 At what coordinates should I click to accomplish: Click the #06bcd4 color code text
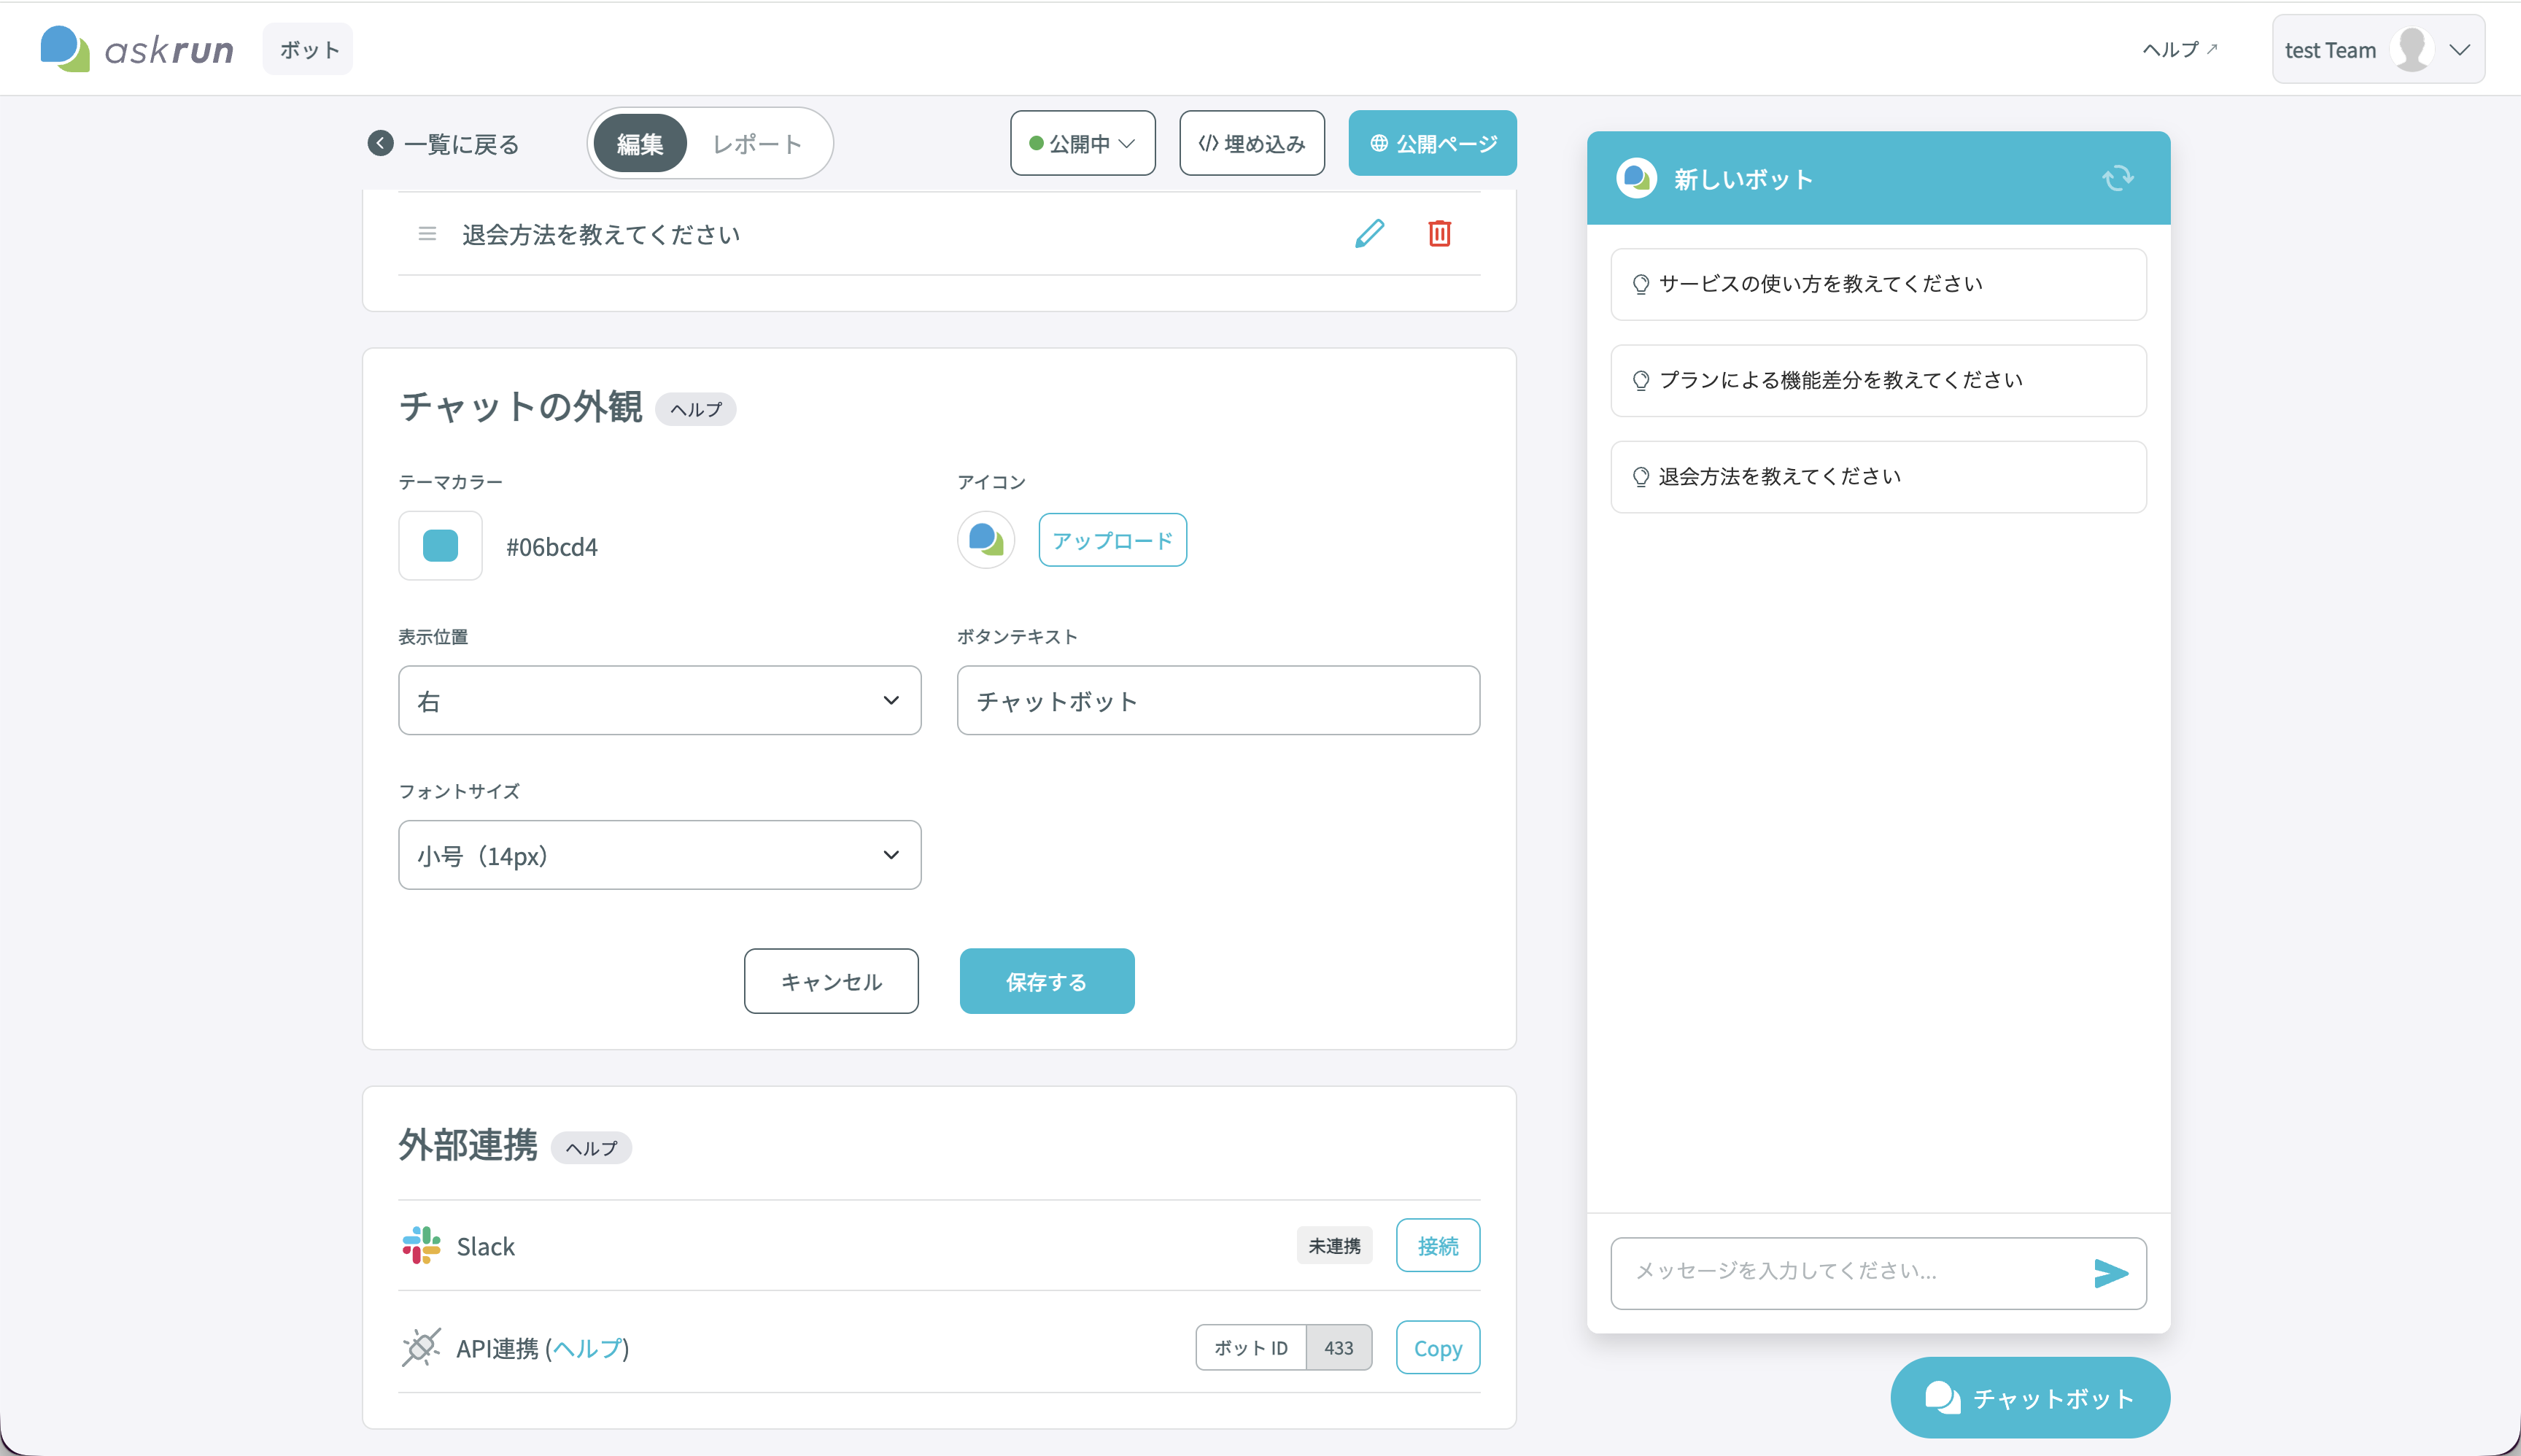[x=552, y=547]
